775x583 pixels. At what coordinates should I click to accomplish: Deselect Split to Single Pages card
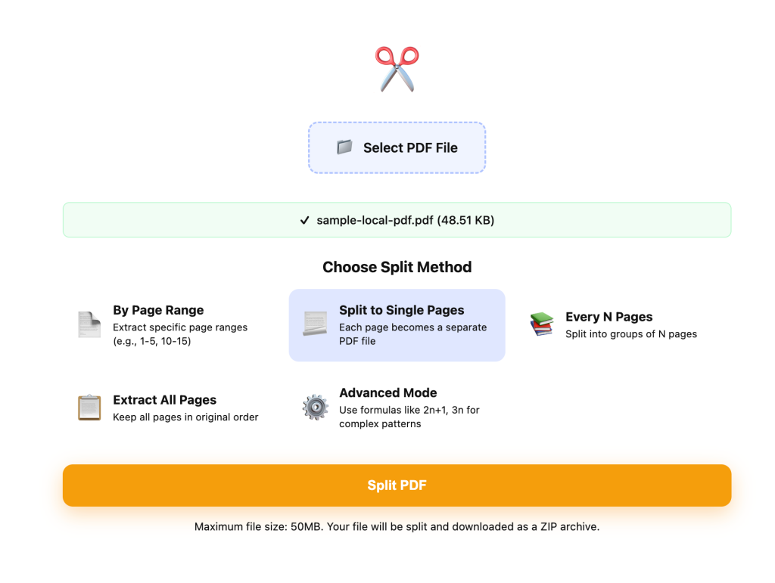397,325
